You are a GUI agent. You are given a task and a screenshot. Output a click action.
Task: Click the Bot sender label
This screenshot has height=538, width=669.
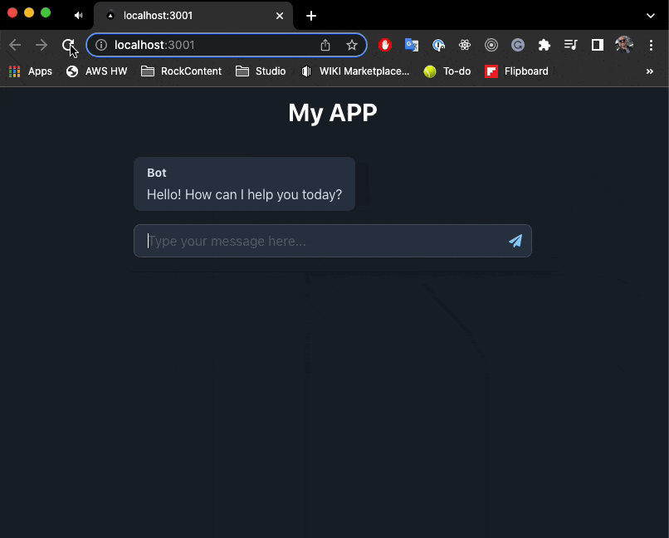(x=157, y=173)
